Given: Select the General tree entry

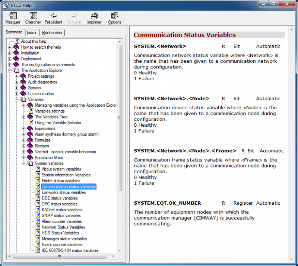Looking at the screenshot, I should (34, 88).
